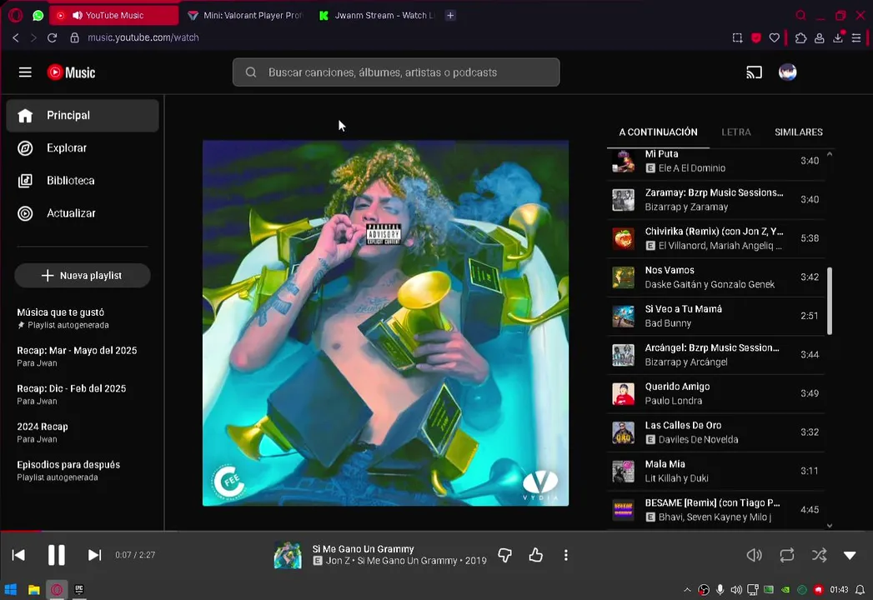Switch to Jwanm Stream browser tab
Viewport: 873px width, 600px height.
[x=378, y=15]
